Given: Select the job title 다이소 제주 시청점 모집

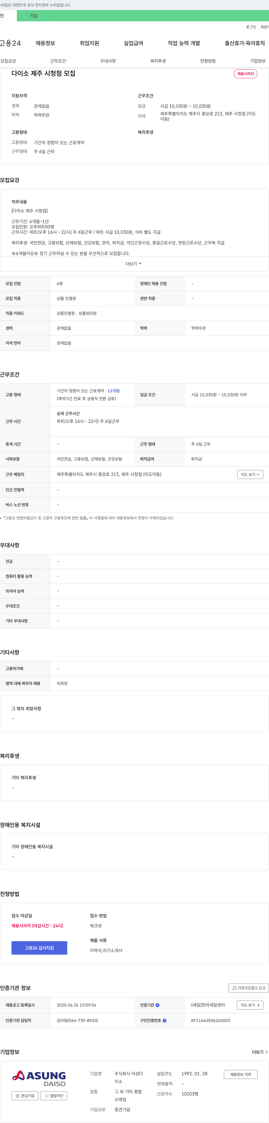Looking at the screenshot, I should point(43,73).
